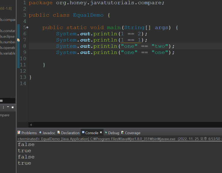Click the EqualDemo class name in code
Image resolution: width=222 pixels, height=173 pixels.
click(88, 15)
